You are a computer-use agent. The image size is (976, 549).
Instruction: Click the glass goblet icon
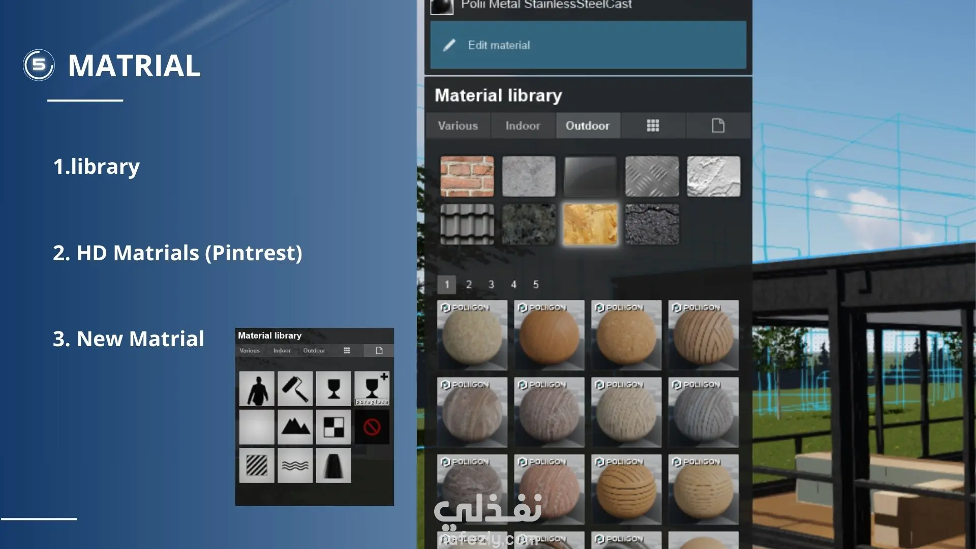pyautogui.click(x=333, y=389)
